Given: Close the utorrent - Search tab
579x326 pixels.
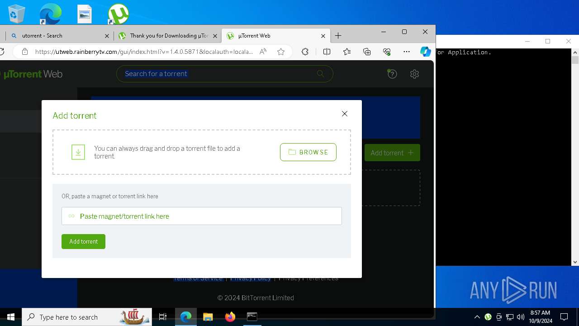Looking at the screenshot, I should click(107, 36).
